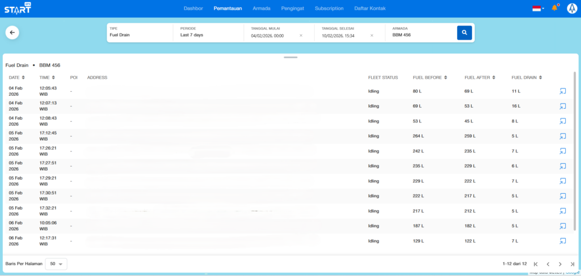Switch to the Armada menu
Image resolution: width=581 pixels, height=276 pixels.
click(262, 9)
